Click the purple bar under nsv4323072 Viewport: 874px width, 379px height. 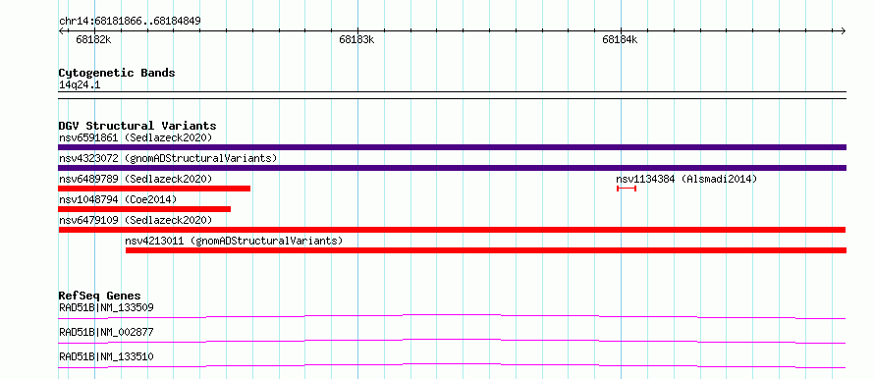tap(452, 168)
